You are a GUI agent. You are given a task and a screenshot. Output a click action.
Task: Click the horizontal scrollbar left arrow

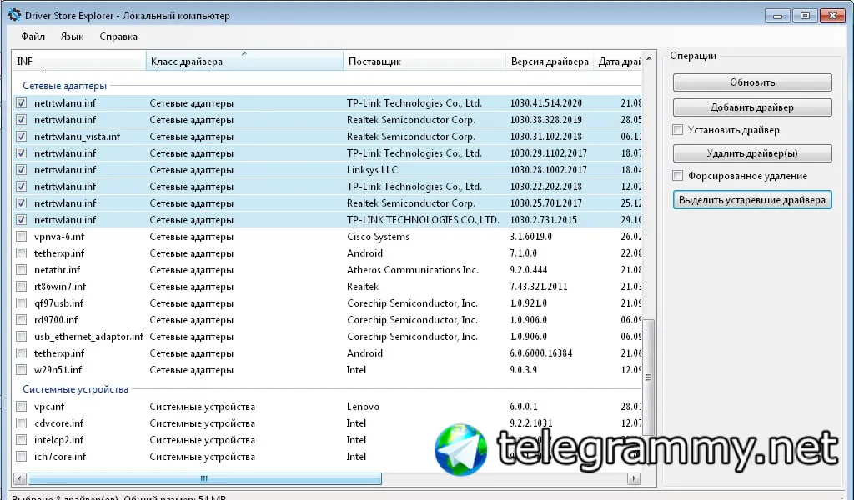coord(20,479)
